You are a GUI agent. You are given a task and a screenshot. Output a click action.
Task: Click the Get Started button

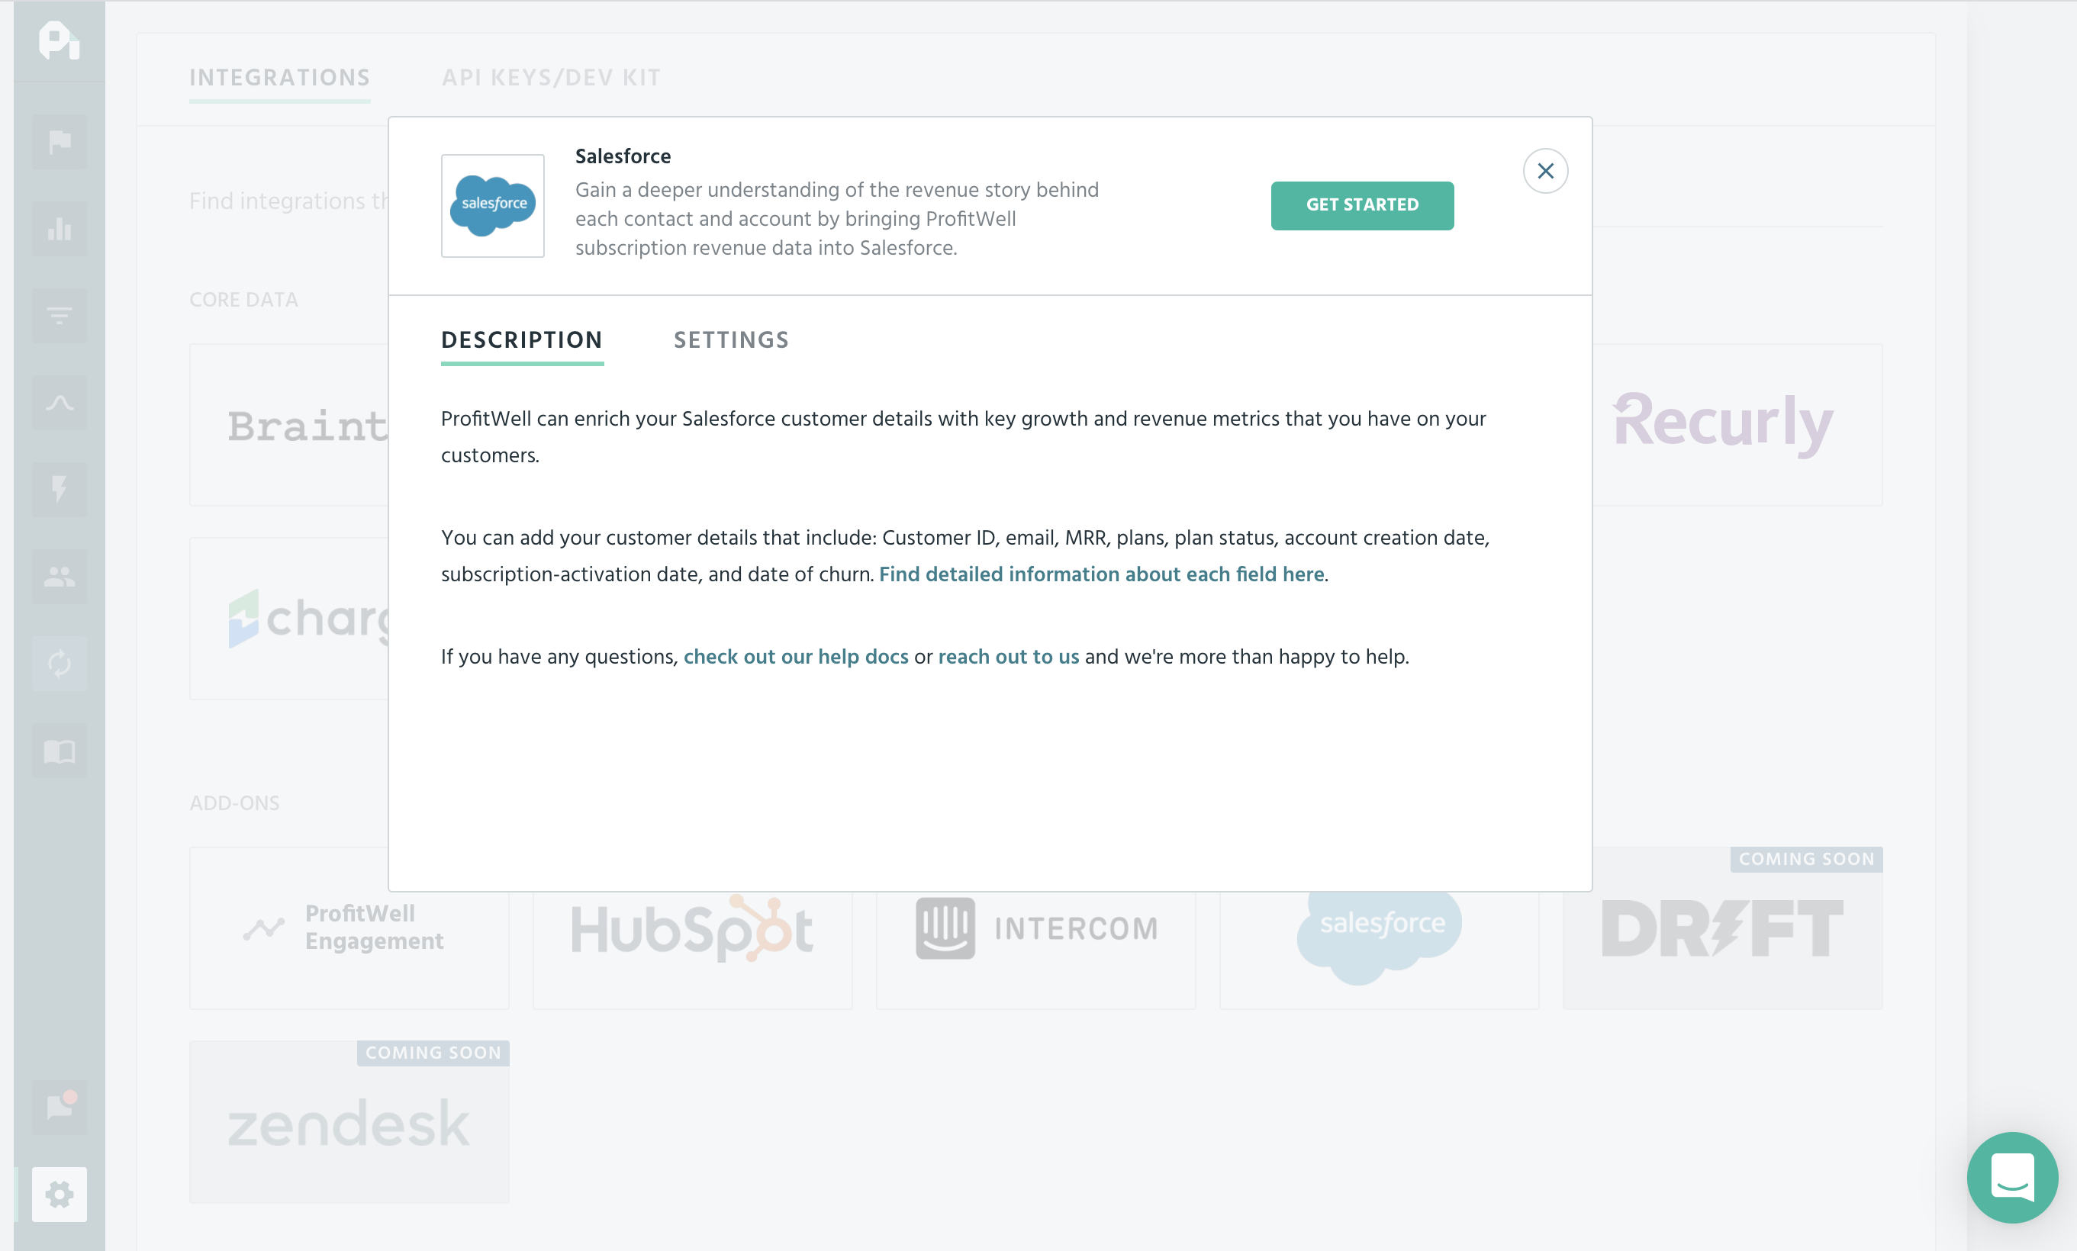1362,205
